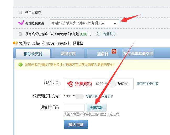Open 预付卡和其他支付 tab
The width and height of the screenshot is (170, 135).
[x=138, y=54]
